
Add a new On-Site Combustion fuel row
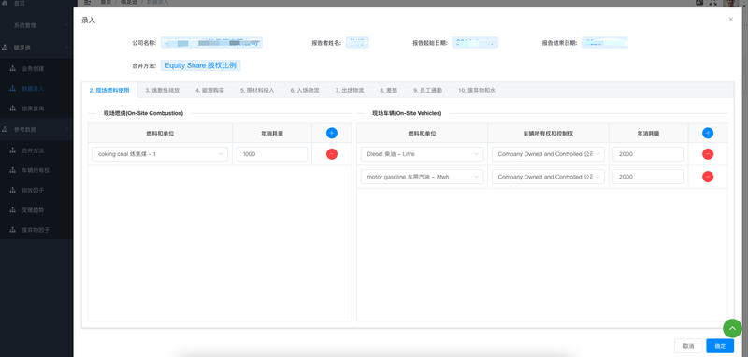(332, 133)
